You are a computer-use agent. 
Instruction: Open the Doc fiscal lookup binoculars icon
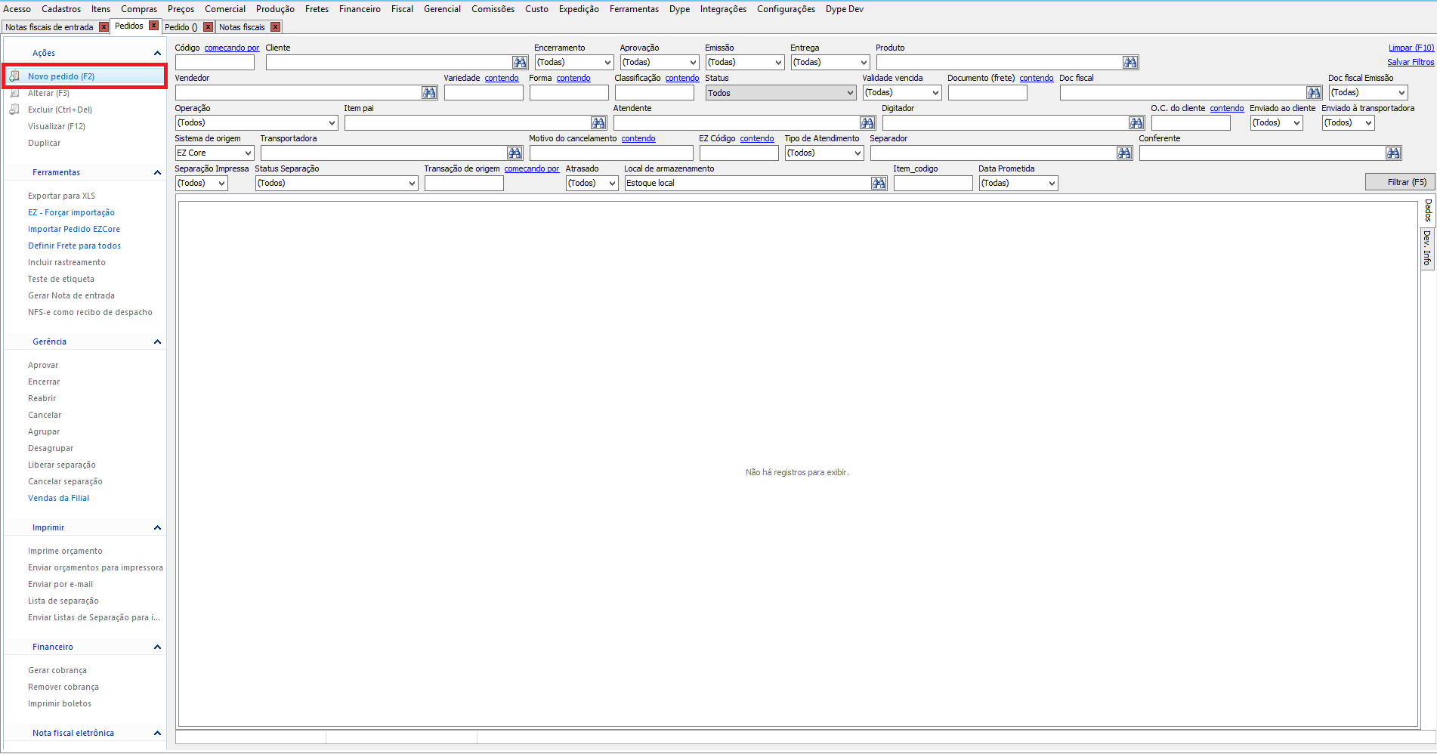click(1315, 93)
